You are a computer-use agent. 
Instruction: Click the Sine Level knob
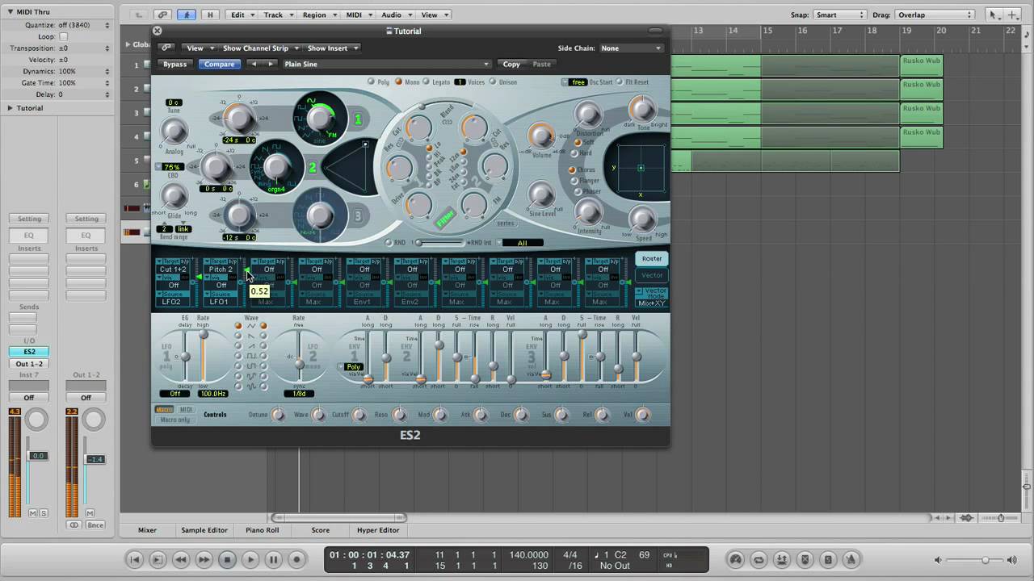pos(540,194)
